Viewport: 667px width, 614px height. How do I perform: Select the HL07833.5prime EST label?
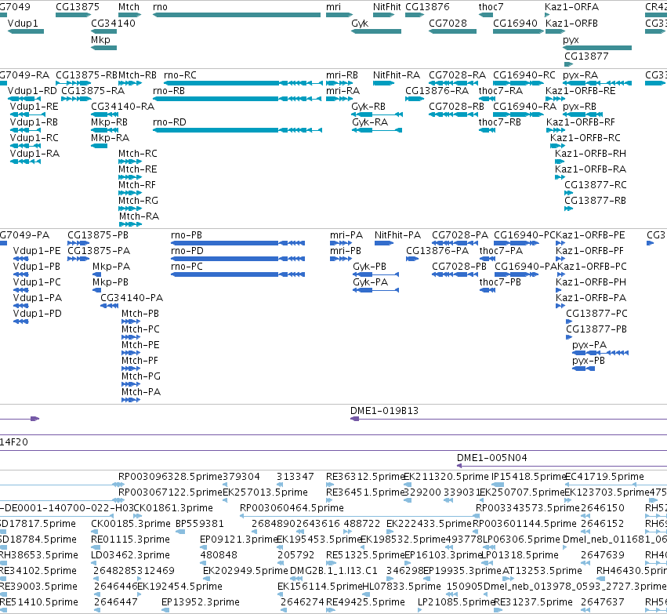tap(401, 587)
